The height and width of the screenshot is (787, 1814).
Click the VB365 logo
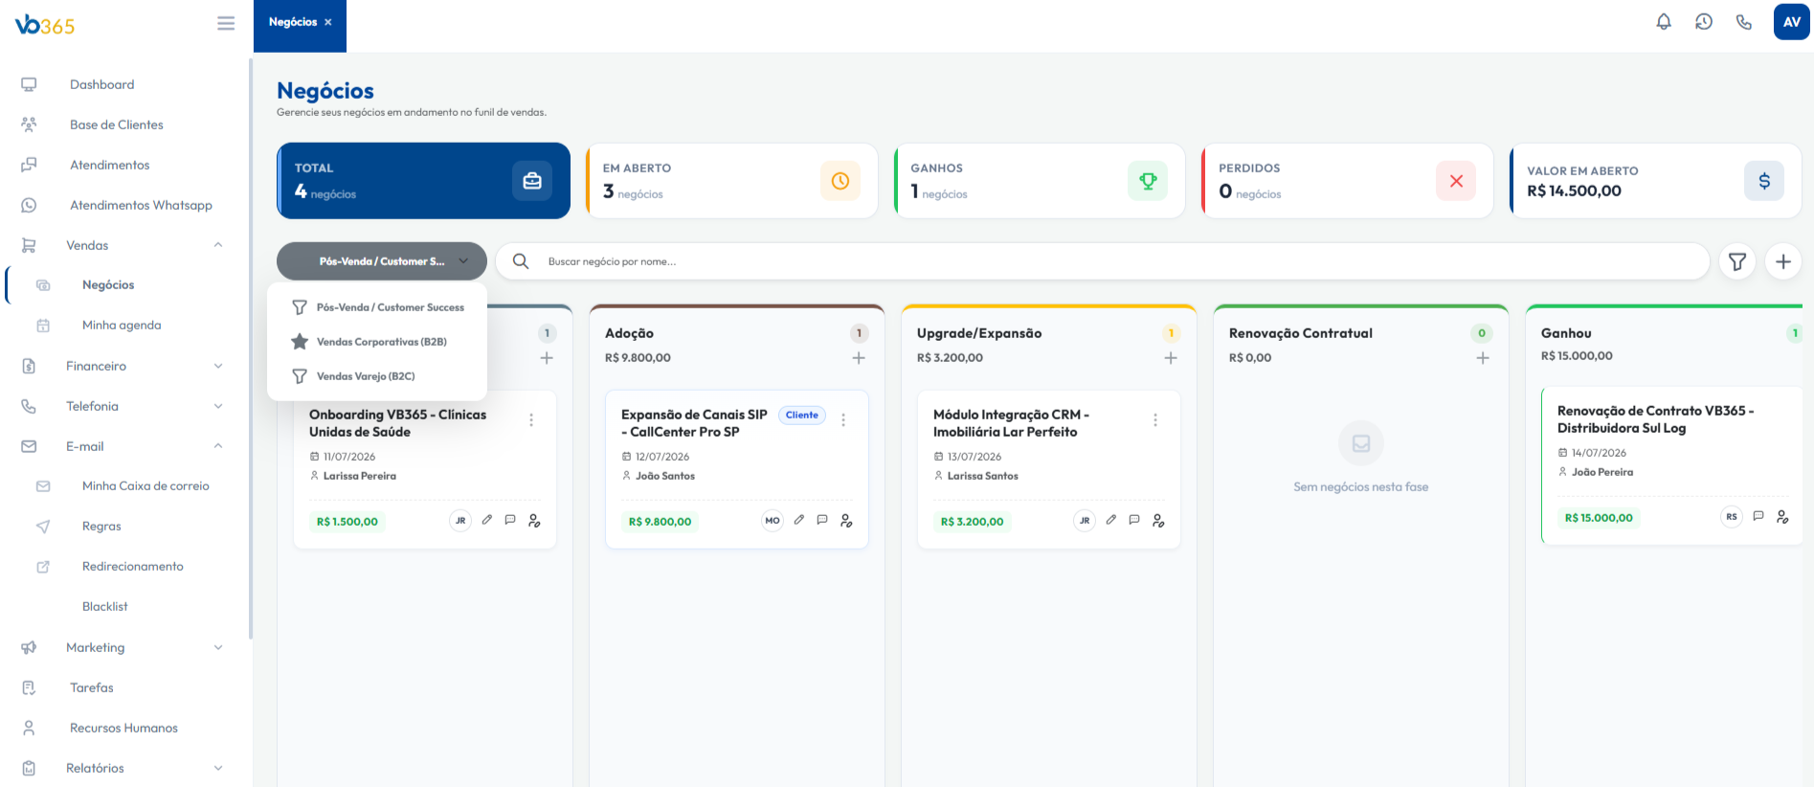pos(45,25)
